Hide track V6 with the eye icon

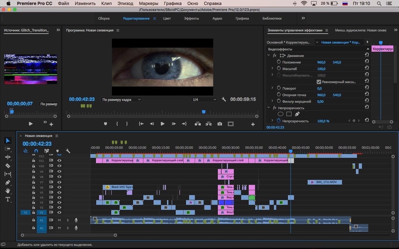[x=59, y=187]
